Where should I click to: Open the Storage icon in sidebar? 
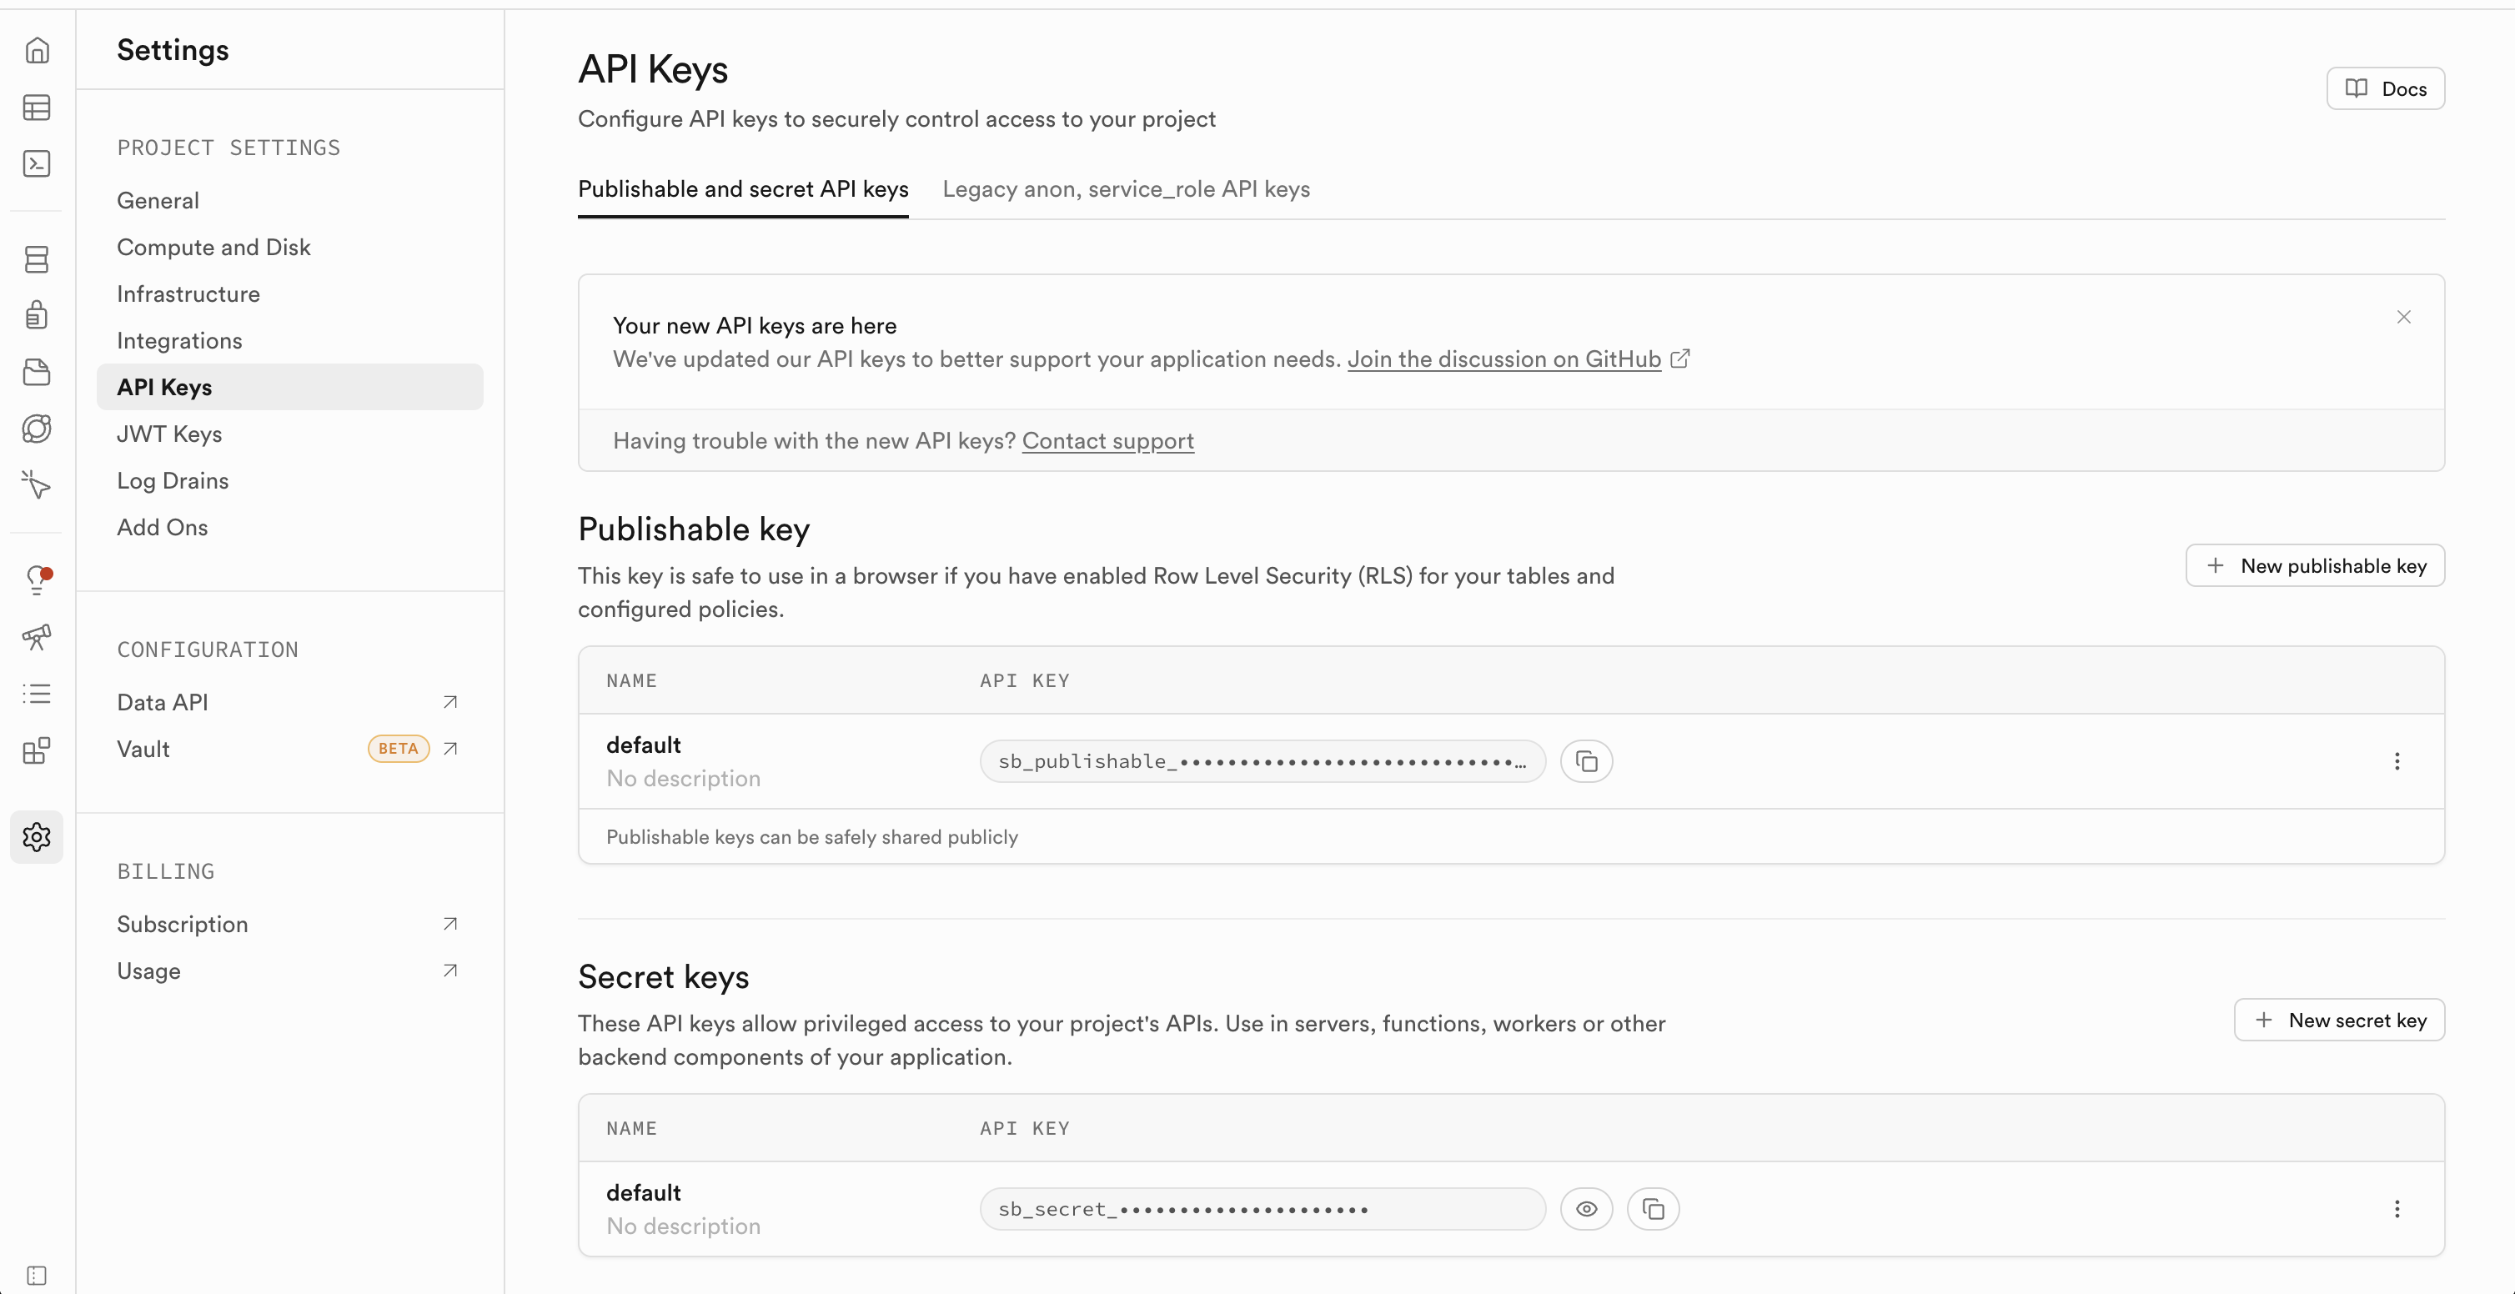(36, 372)
